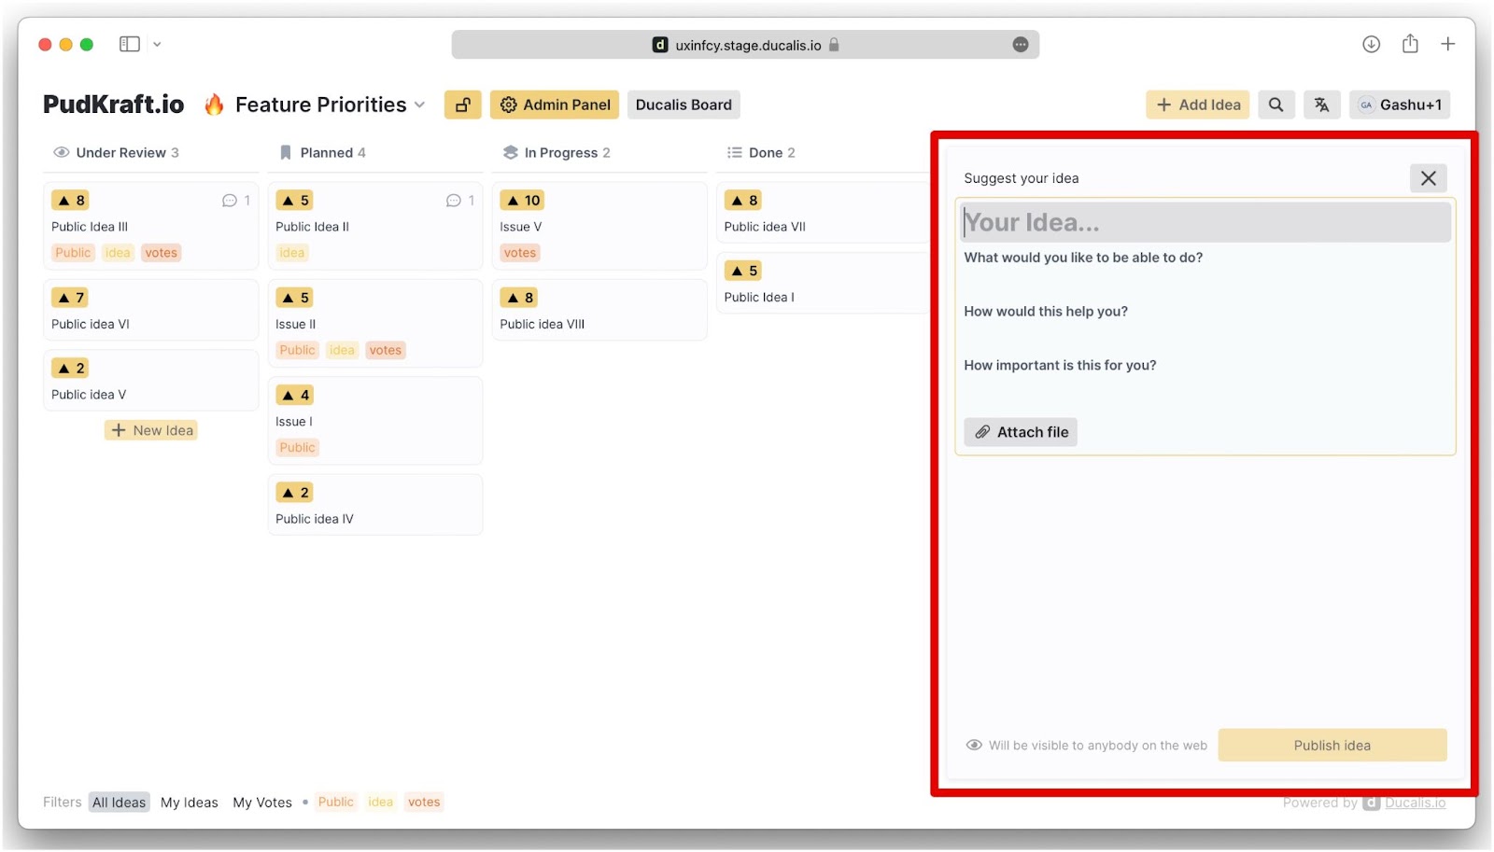Upvote Public Idea I with 5 votes
This screenshot has height=852, width=1494.
(x=744, y=271)
